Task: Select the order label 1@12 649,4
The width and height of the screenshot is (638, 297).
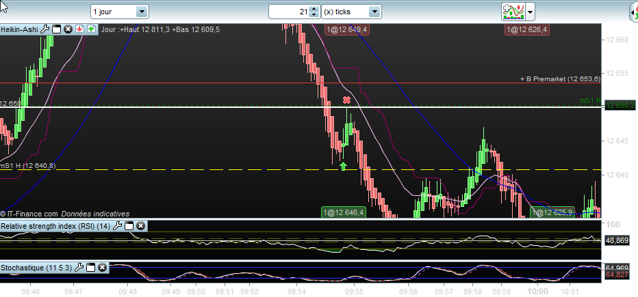Action: click(347, 29)
